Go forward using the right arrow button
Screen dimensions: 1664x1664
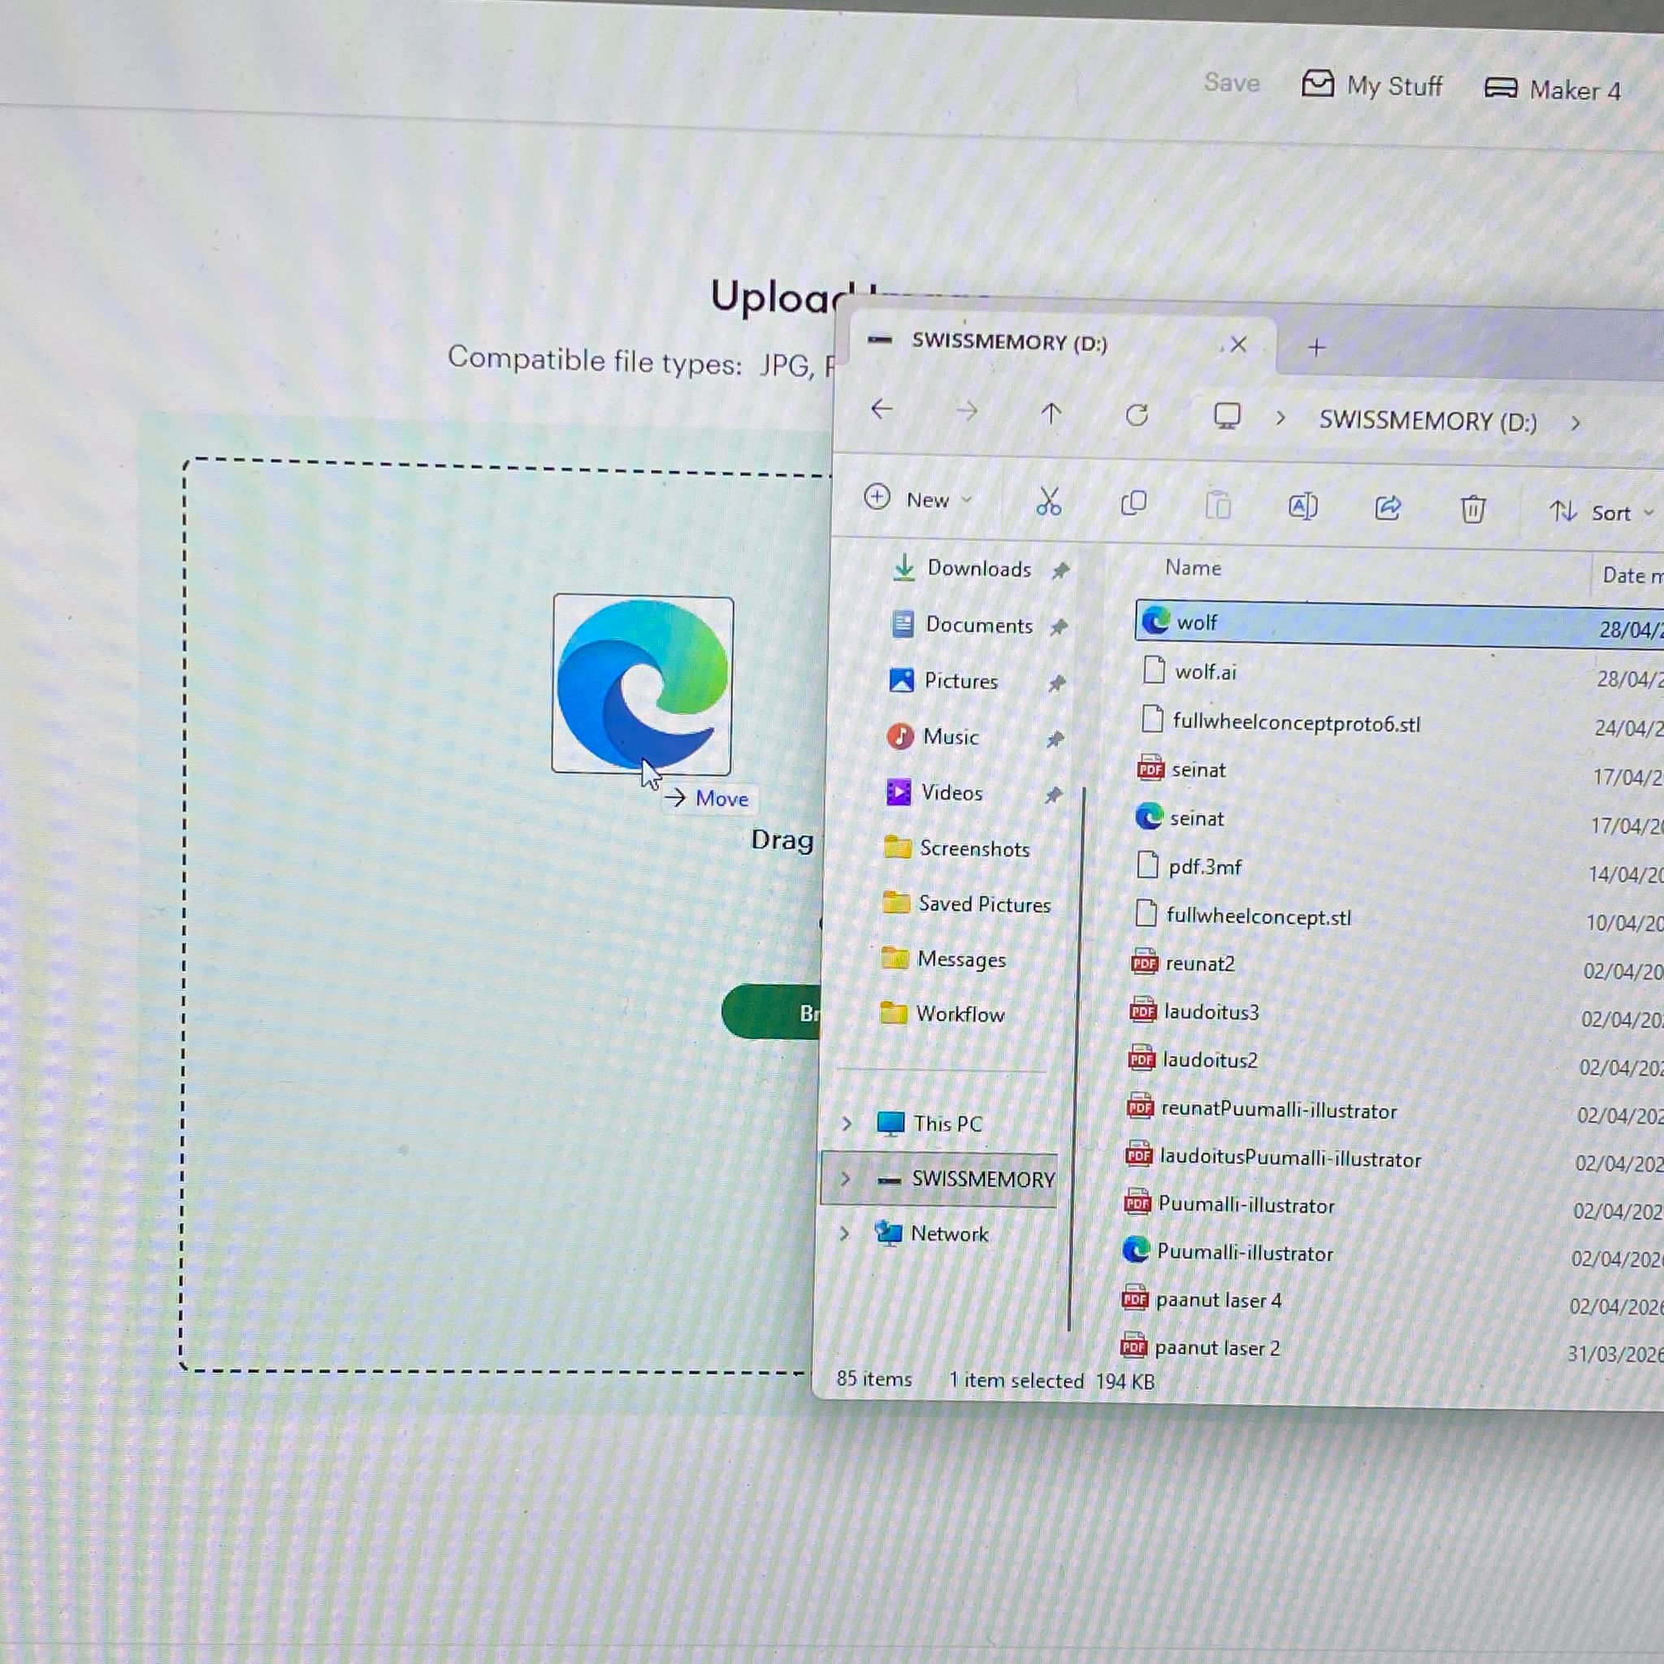[966, 412]
